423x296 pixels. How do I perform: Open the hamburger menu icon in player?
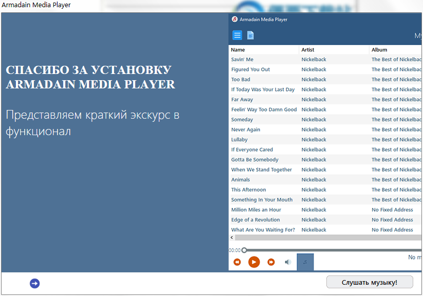[x=237, y=35]
